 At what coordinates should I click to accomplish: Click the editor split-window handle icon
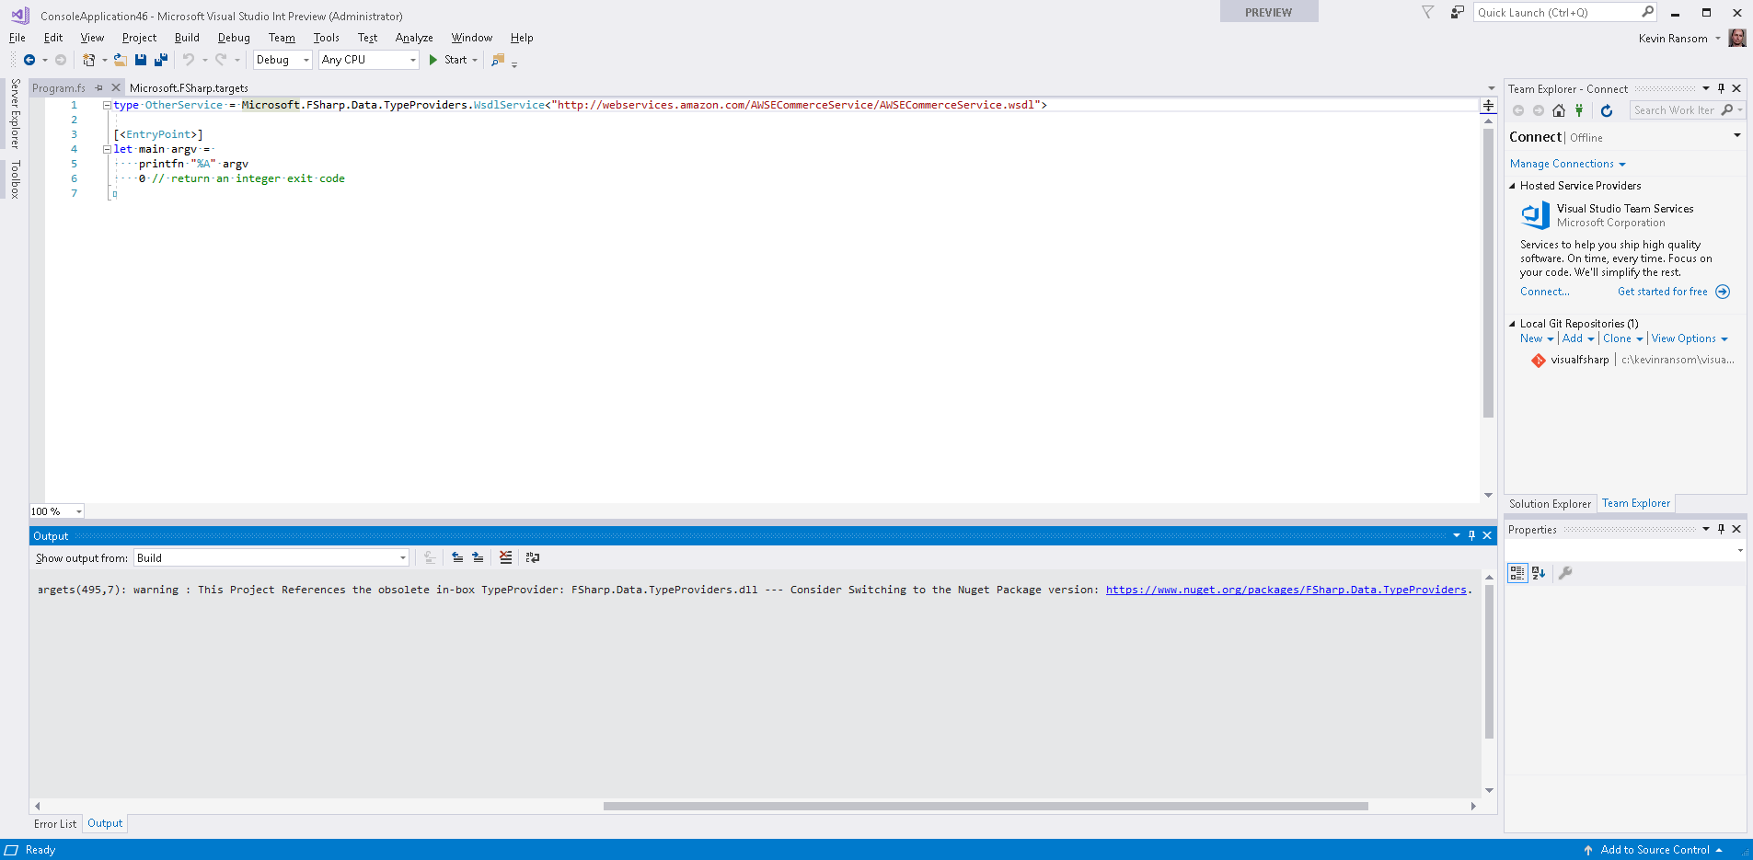(x=1488, y=106)
